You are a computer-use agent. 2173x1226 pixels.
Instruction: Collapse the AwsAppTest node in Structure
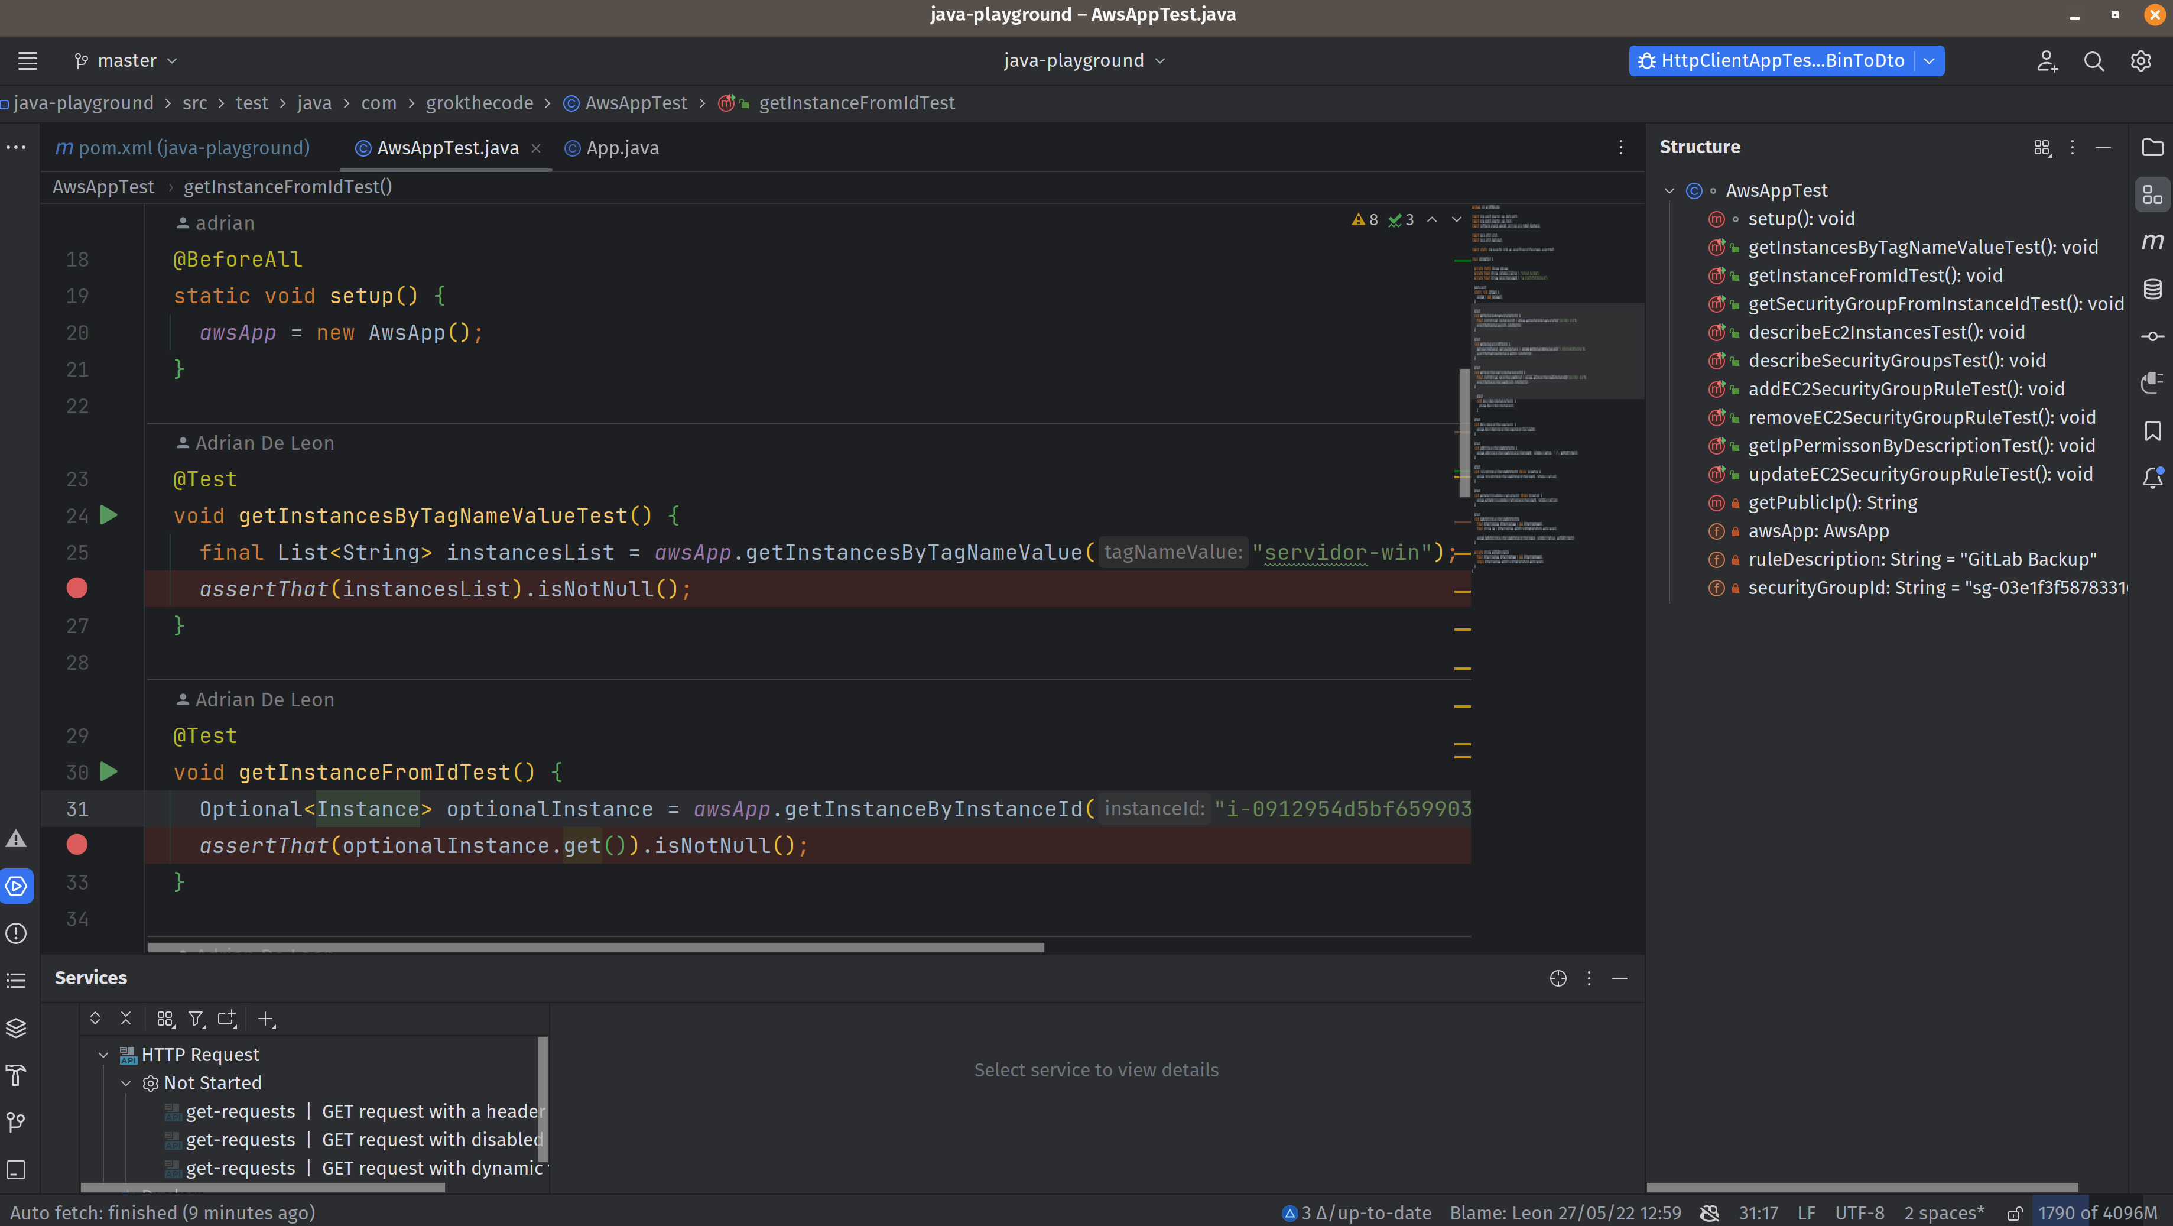(x=1668, y=191)
